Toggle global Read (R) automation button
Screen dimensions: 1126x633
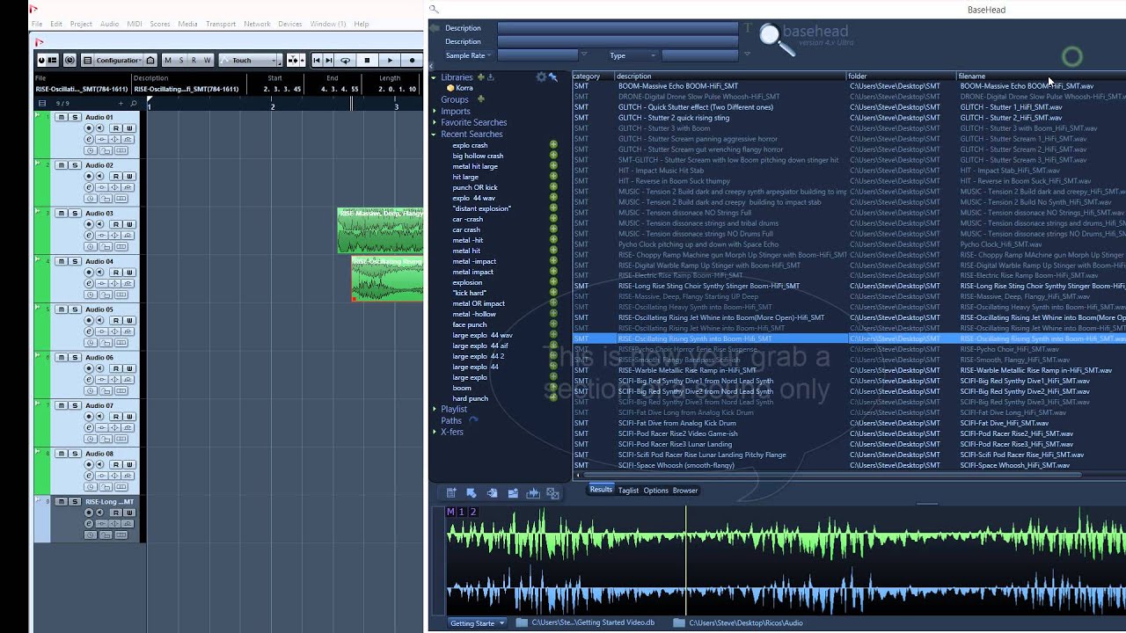click(194, 61)
